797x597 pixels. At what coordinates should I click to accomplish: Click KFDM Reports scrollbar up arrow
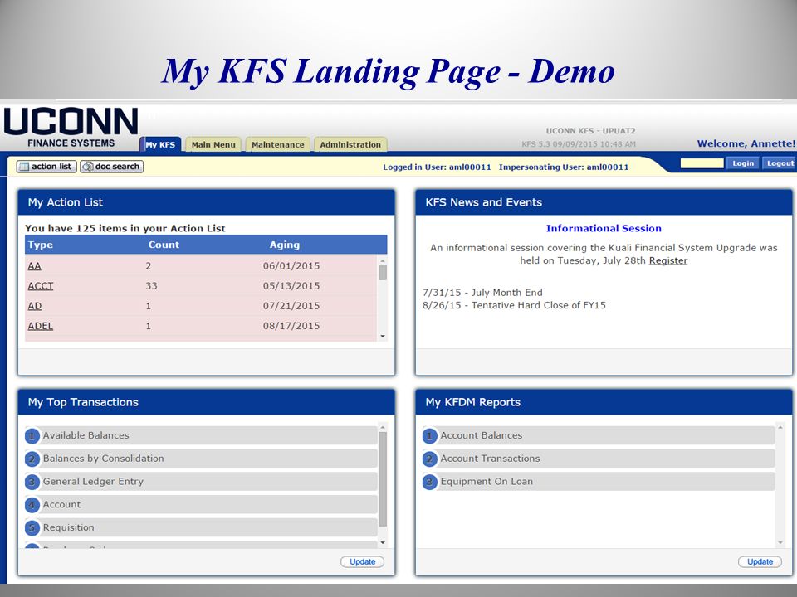tap(780, 428)
